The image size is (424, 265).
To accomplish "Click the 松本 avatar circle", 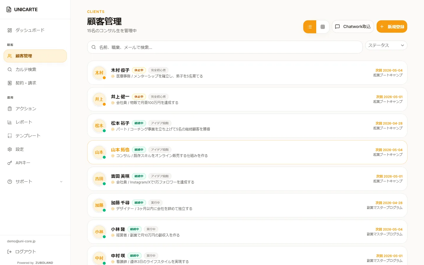I will click(x=99, y=126).
